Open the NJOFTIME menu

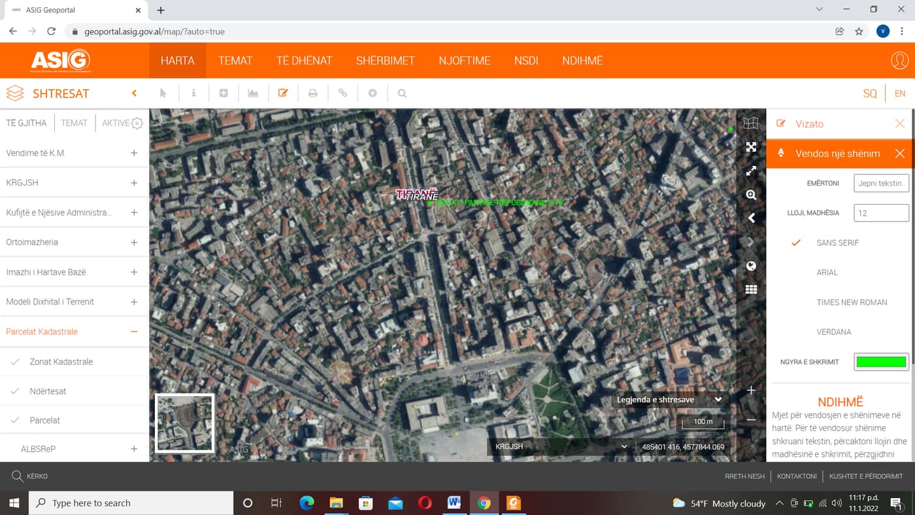pyautogui.click(x=465, y=61)
